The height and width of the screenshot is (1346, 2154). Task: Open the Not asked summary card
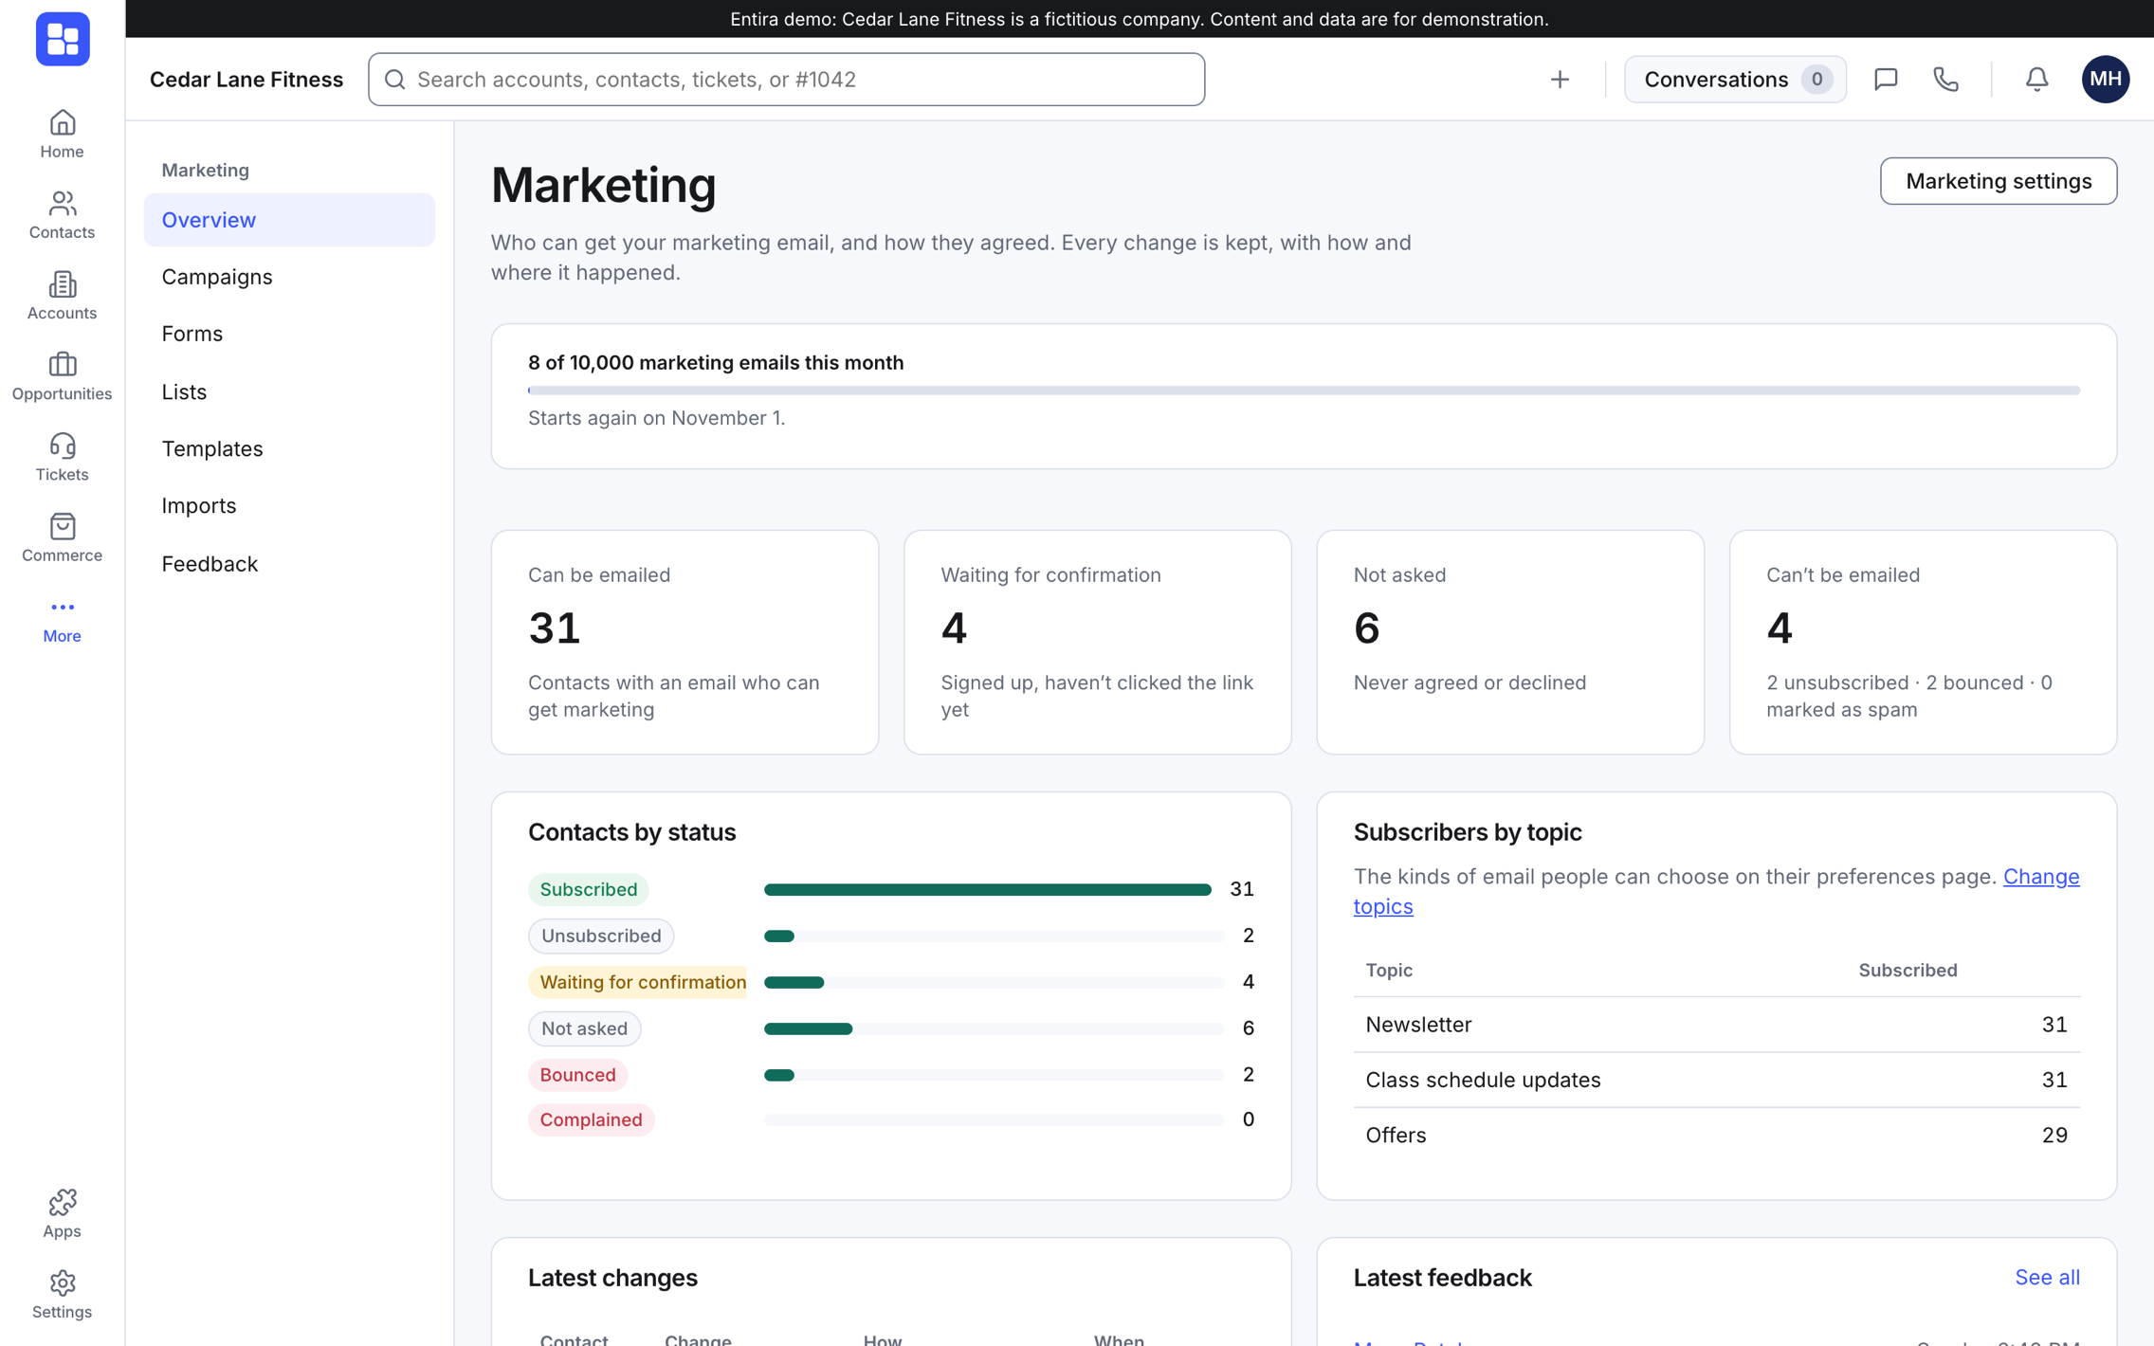[1509, 642]
